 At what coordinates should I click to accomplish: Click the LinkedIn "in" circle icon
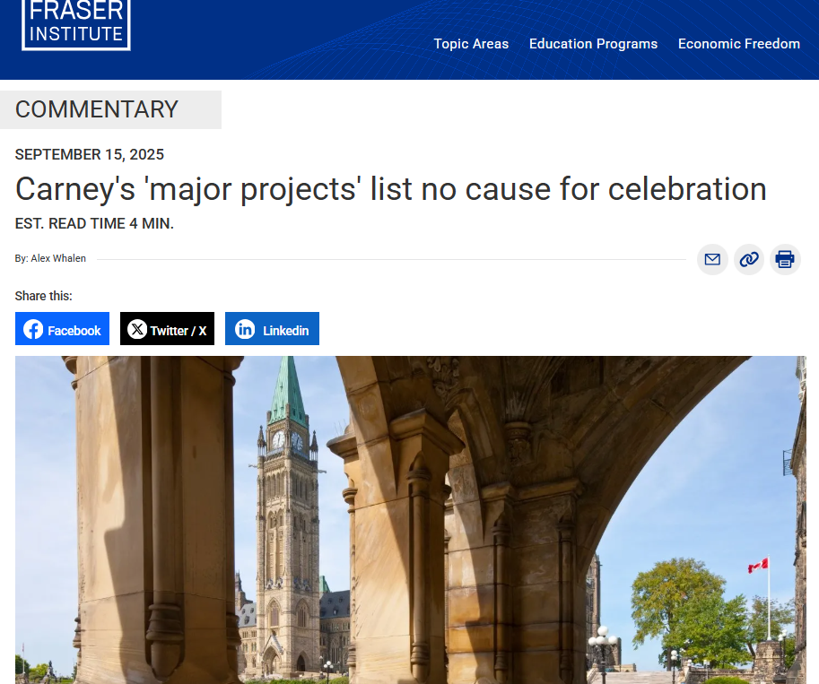tap(244, 328)
